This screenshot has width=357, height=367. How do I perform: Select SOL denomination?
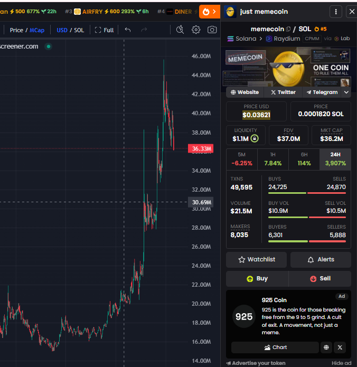tap(79, 30)
